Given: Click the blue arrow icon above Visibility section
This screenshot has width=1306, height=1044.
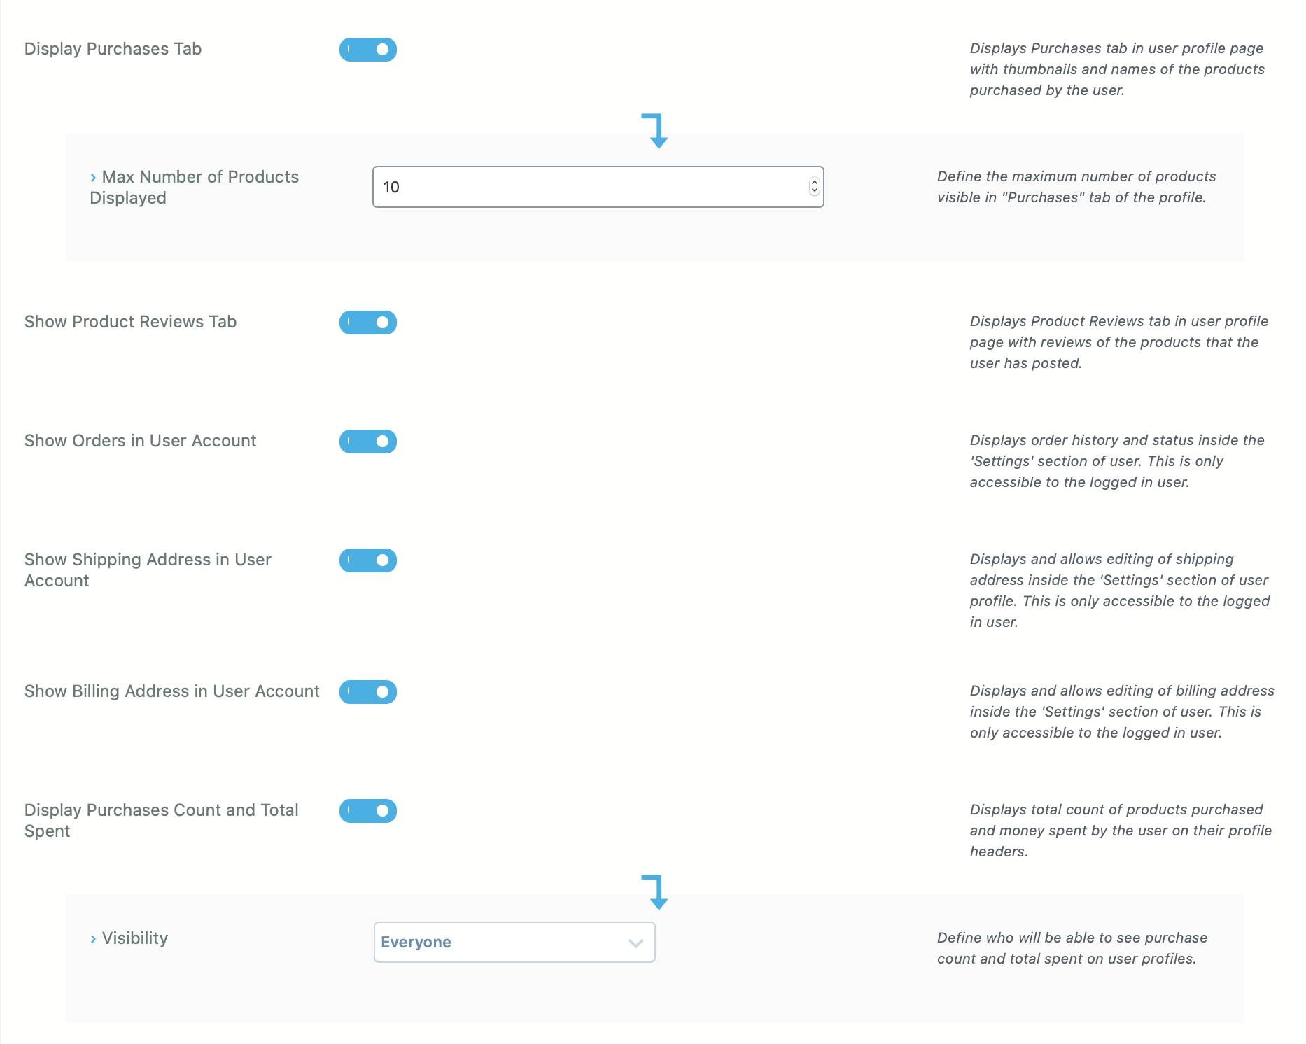Looking at the screenshot, I should coord(656,892).
